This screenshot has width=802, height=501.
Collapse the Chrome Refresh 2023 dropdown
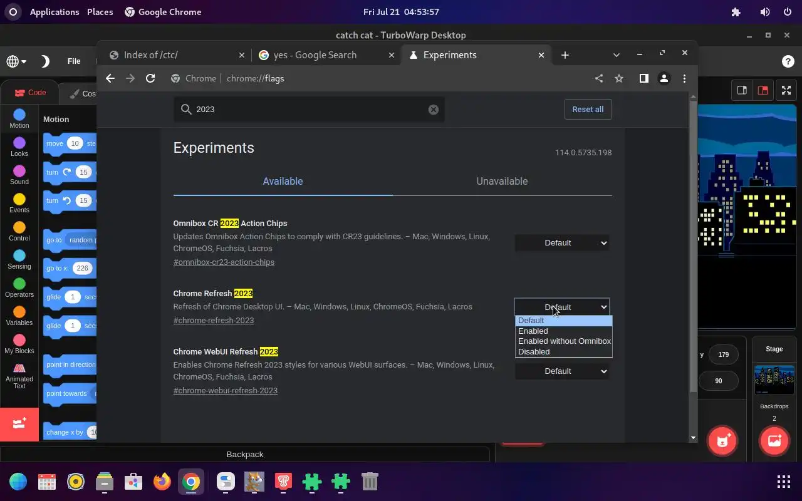(562, 307)
